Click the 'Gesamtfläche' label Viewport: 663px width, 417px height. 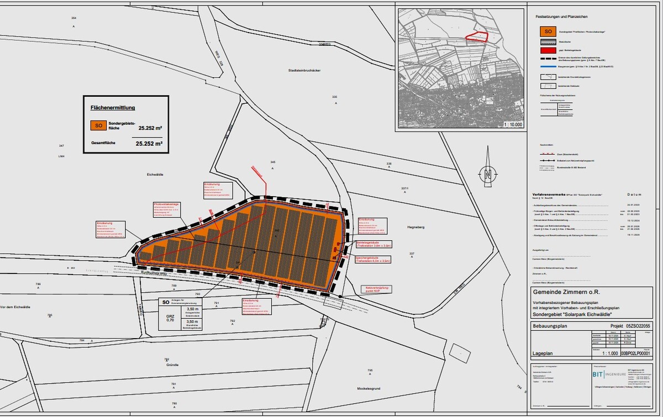pyautogui.click(x=103, y=142)
